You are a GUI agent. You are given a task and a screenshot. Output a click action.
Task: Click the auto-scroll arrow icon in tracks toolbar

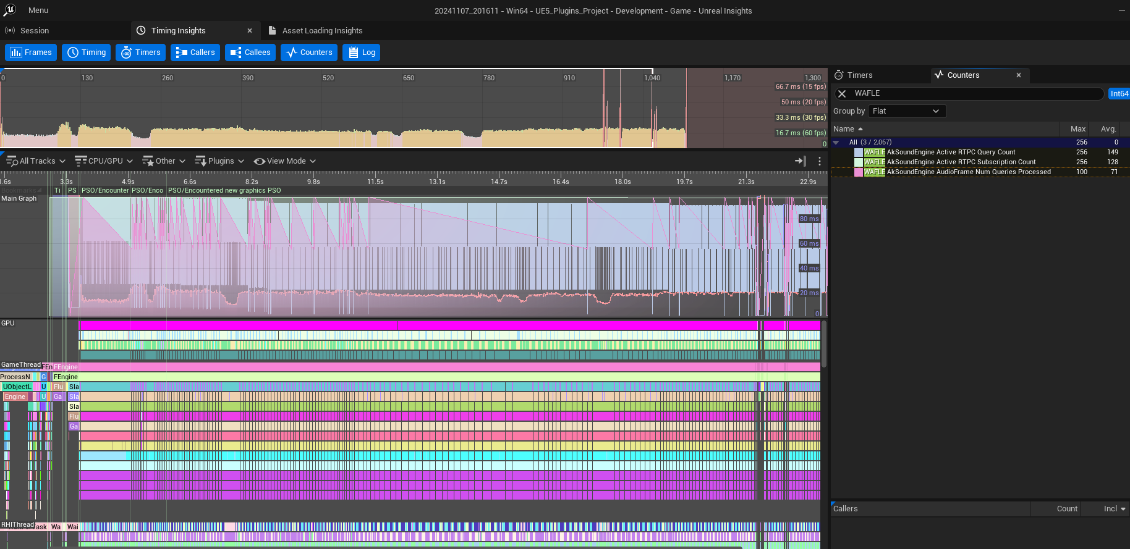[800, 161]
